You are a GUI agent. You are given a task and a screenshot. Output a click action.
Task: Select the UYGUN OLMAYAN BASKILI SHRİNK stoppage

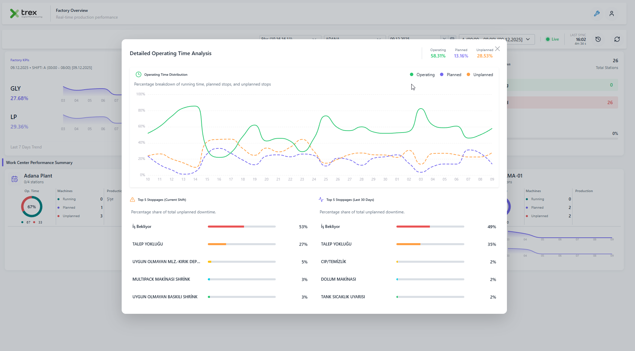coord(165,297)
